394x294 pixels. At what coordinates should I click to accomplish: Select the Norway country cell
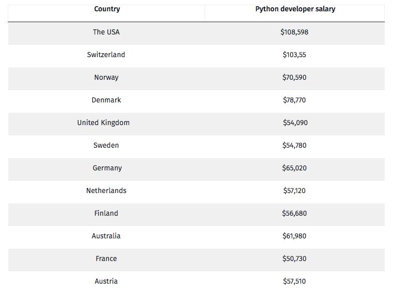[x=106, y=77]
